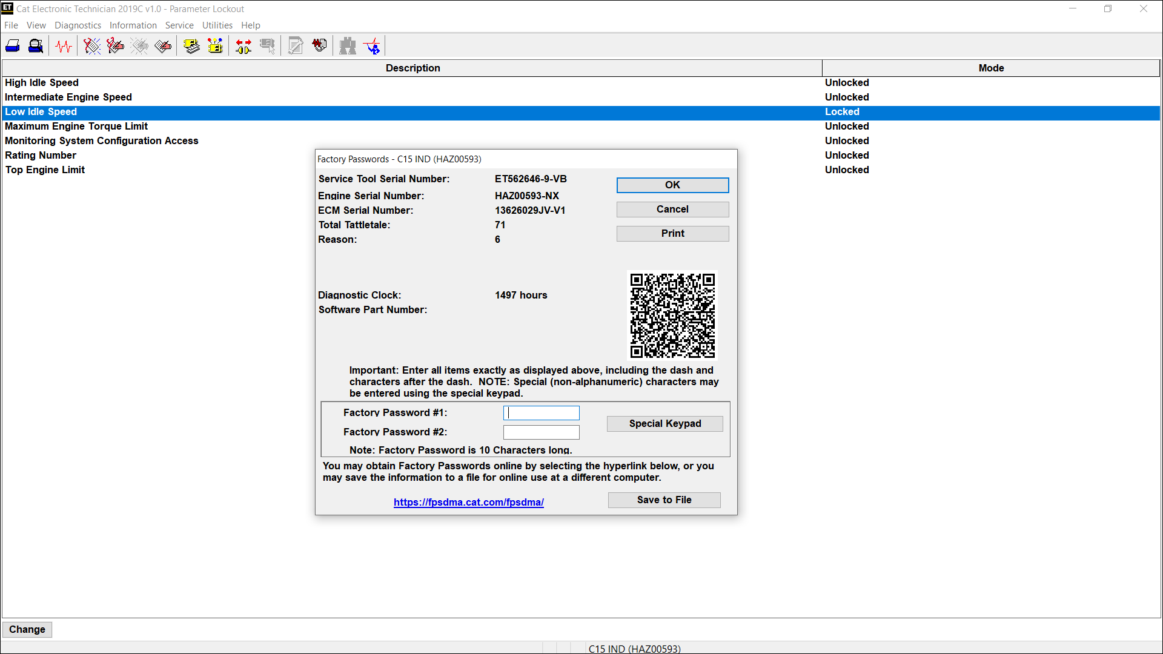Open Configuration tool icon with pins
This screenshot has height=654, width=1163.
[215, 46]
